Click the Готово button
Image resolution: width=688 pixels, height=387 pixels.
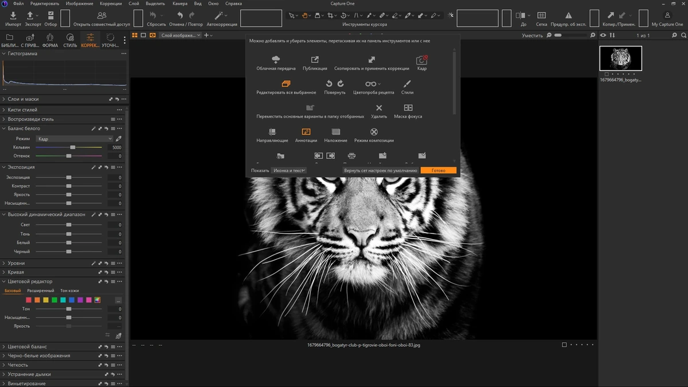point(439,170)
